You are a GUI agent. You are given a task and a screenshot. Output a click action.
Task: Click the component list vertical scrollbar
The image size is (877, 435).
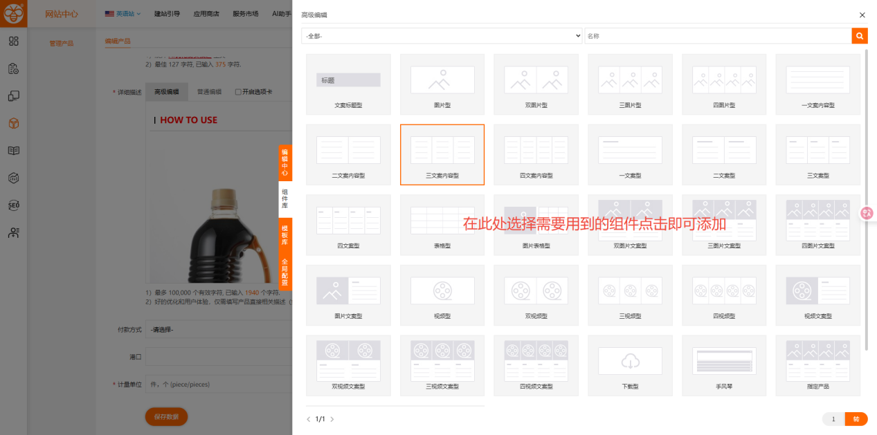point(867,201)
